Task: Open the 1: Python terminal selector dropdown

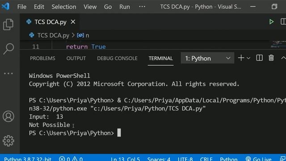Action: click(207, 58)
